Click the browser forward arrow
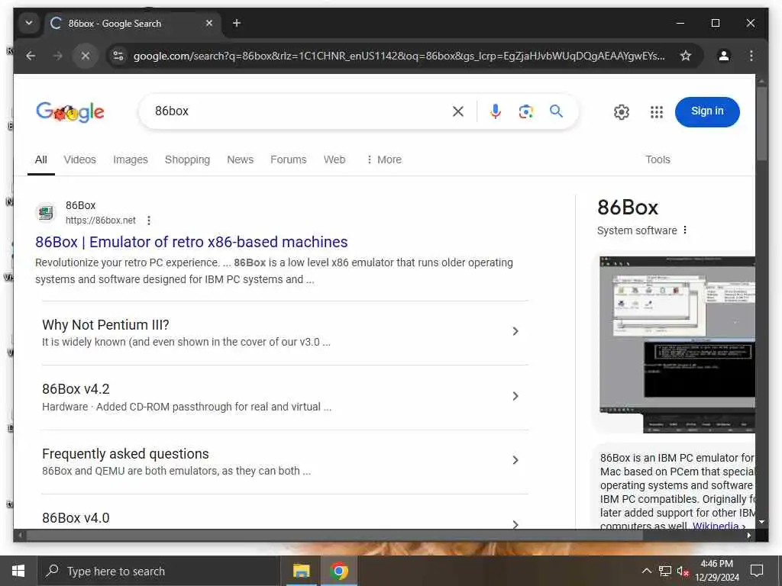The height and width of the screenshot is (586, 782). click(58, 56)
